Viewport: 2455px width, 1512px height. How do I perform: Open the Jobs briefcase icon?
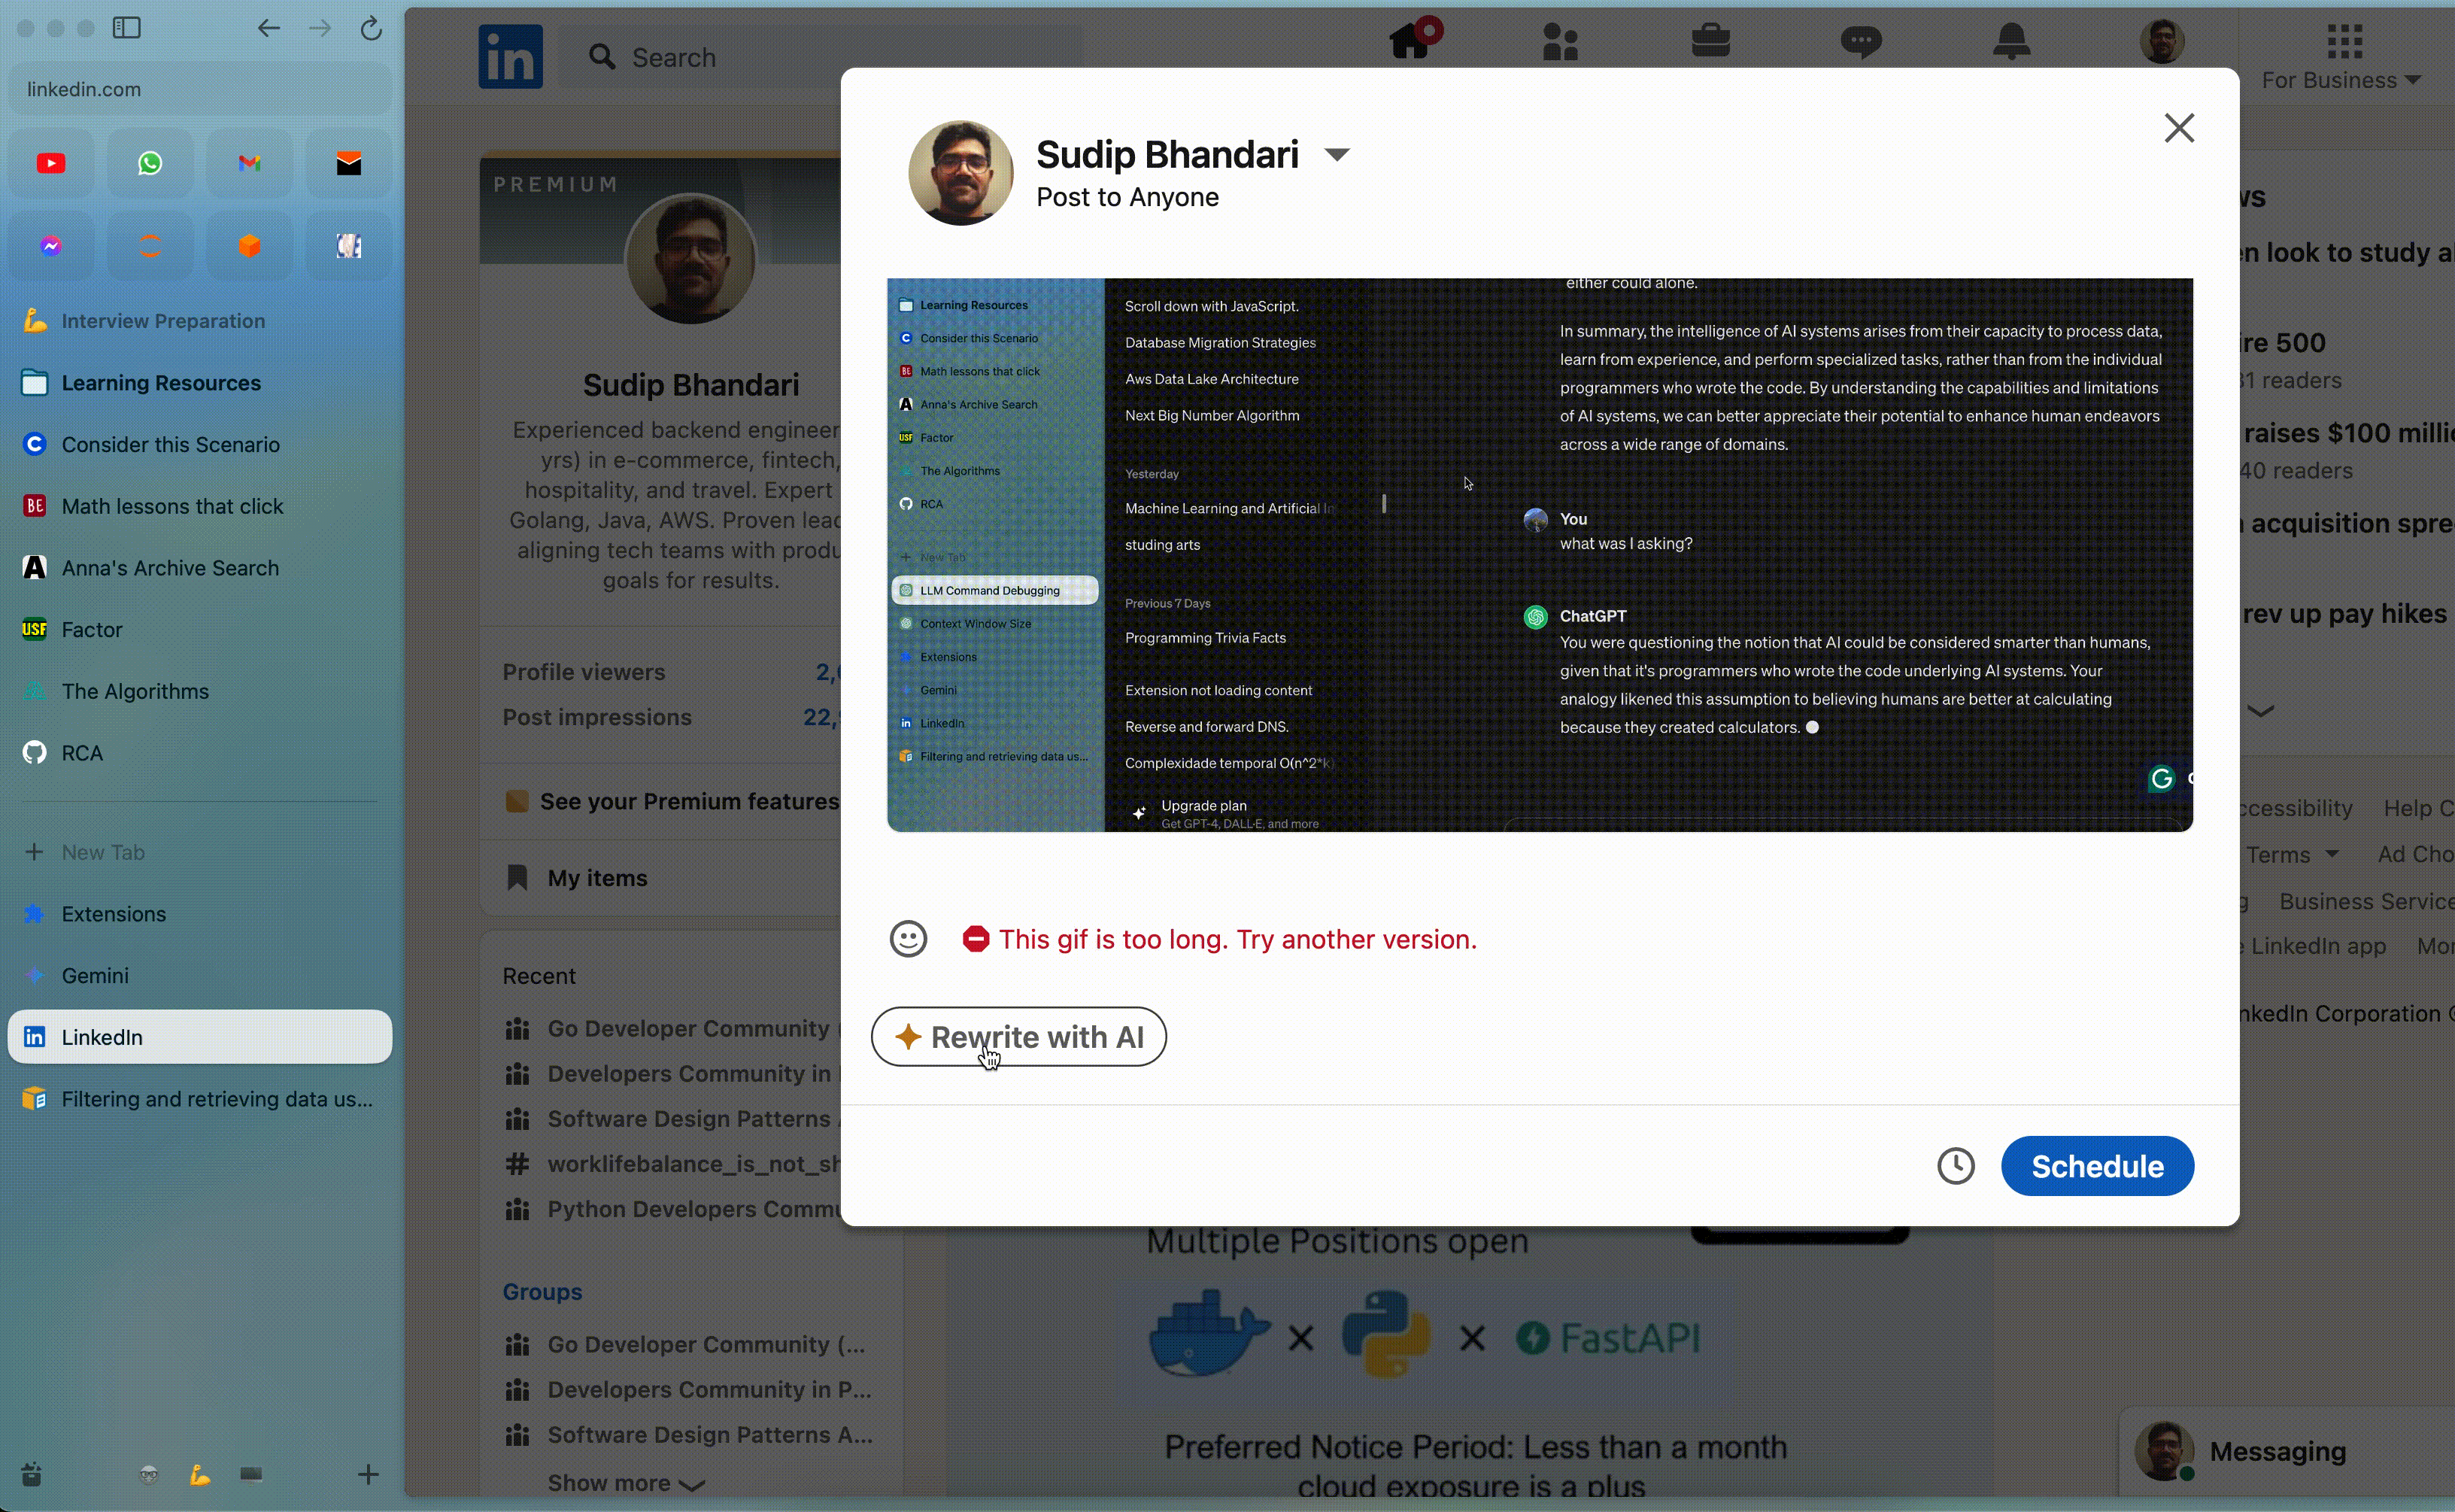[1710, 41]
